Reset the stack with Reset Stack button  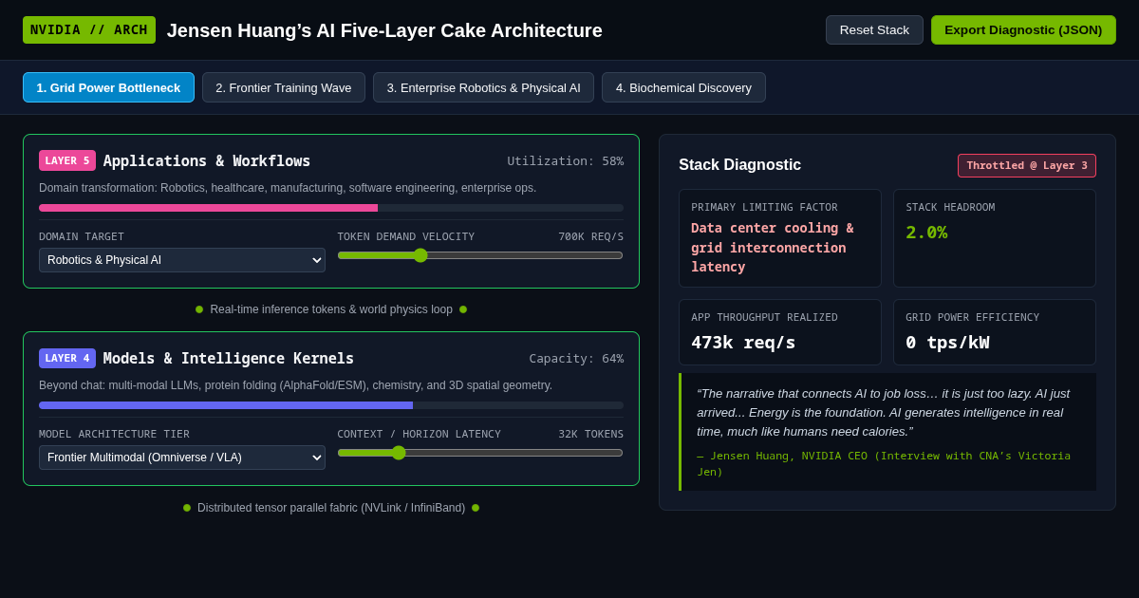874,29
